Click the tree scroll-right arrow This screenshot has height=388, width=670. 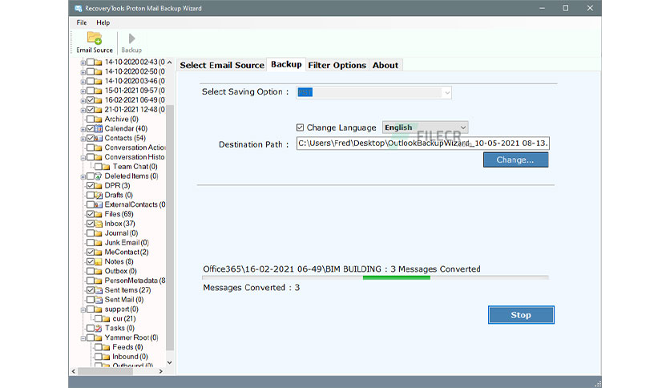click(160, 371)
